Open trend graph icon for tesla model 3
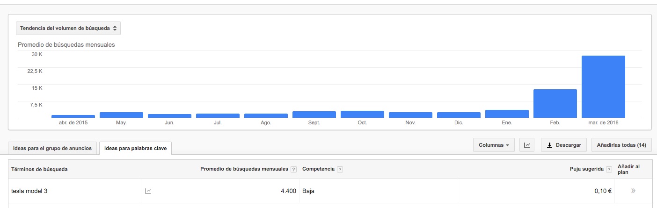This screenshot has width=657, height=208. point(148,191)
